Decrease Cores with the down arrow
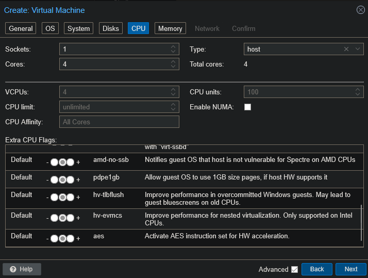Image resolution: width=368 pixels, height=278 pixels. 173,67
